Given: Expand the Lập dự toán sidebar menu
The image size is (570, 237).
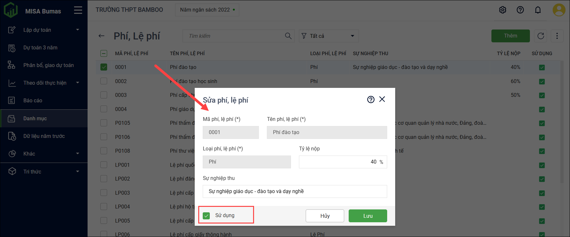Looking at the screenshot, I should point(44,30).
